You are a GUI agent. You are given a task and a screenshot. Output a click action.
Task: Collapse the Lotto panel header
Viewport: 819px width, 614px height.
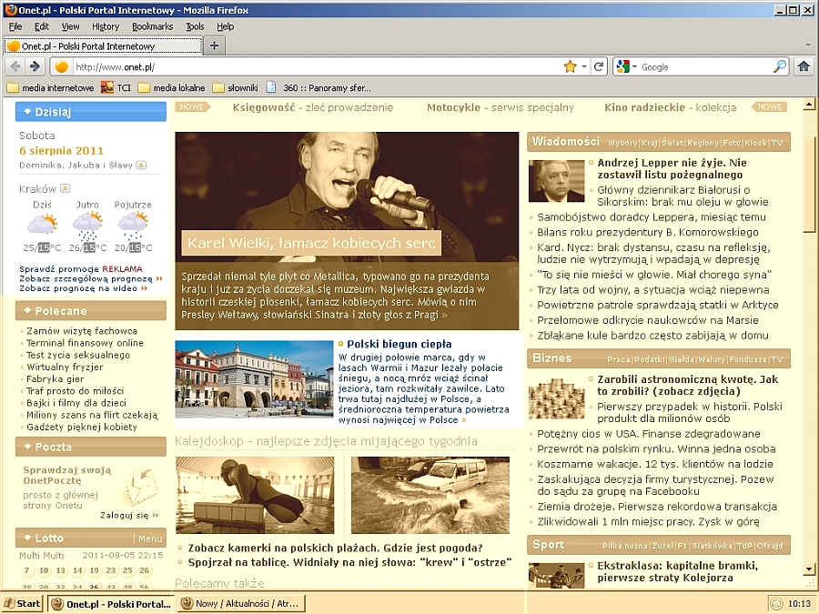(76, 538)
